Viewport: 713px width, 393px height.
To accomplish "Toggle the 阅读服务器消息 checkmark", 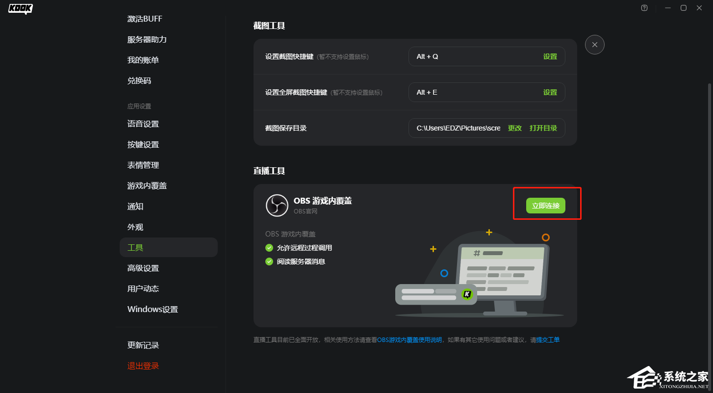I will [269, 262].
